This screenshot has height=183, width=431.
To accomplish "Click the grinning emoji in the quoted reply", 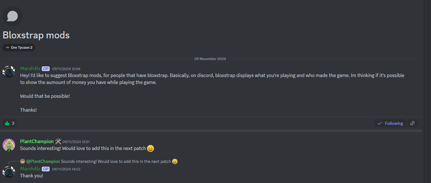I will pyautogui.click(x=174, y=161).
